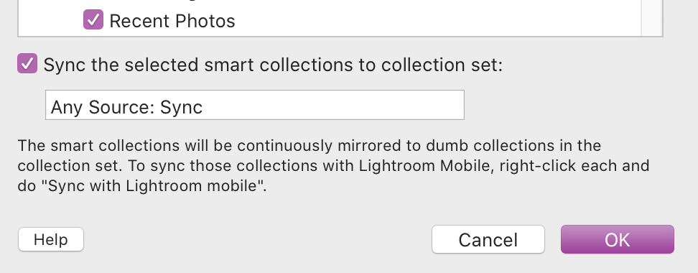Click the smart collections list scrollbar track

click(x=651, y=18)
